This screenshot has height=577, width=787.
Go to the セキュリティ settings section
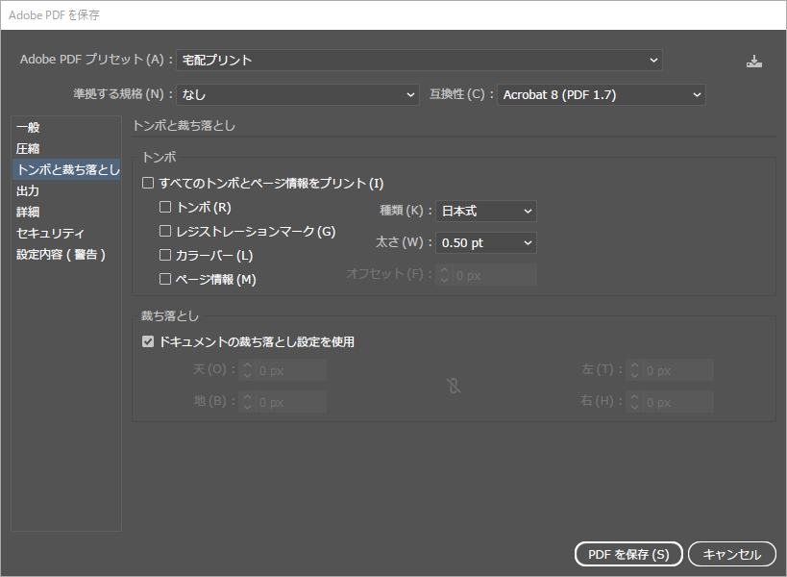click(x=50, y=233)
